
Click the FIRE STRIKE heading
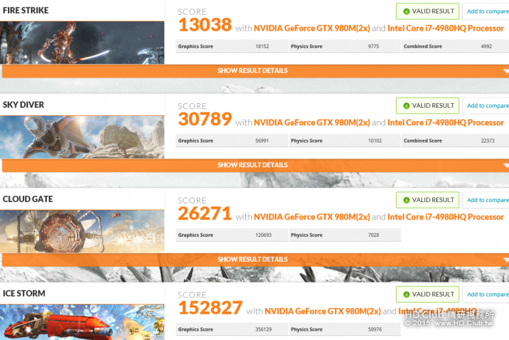[x=25, y=11]
